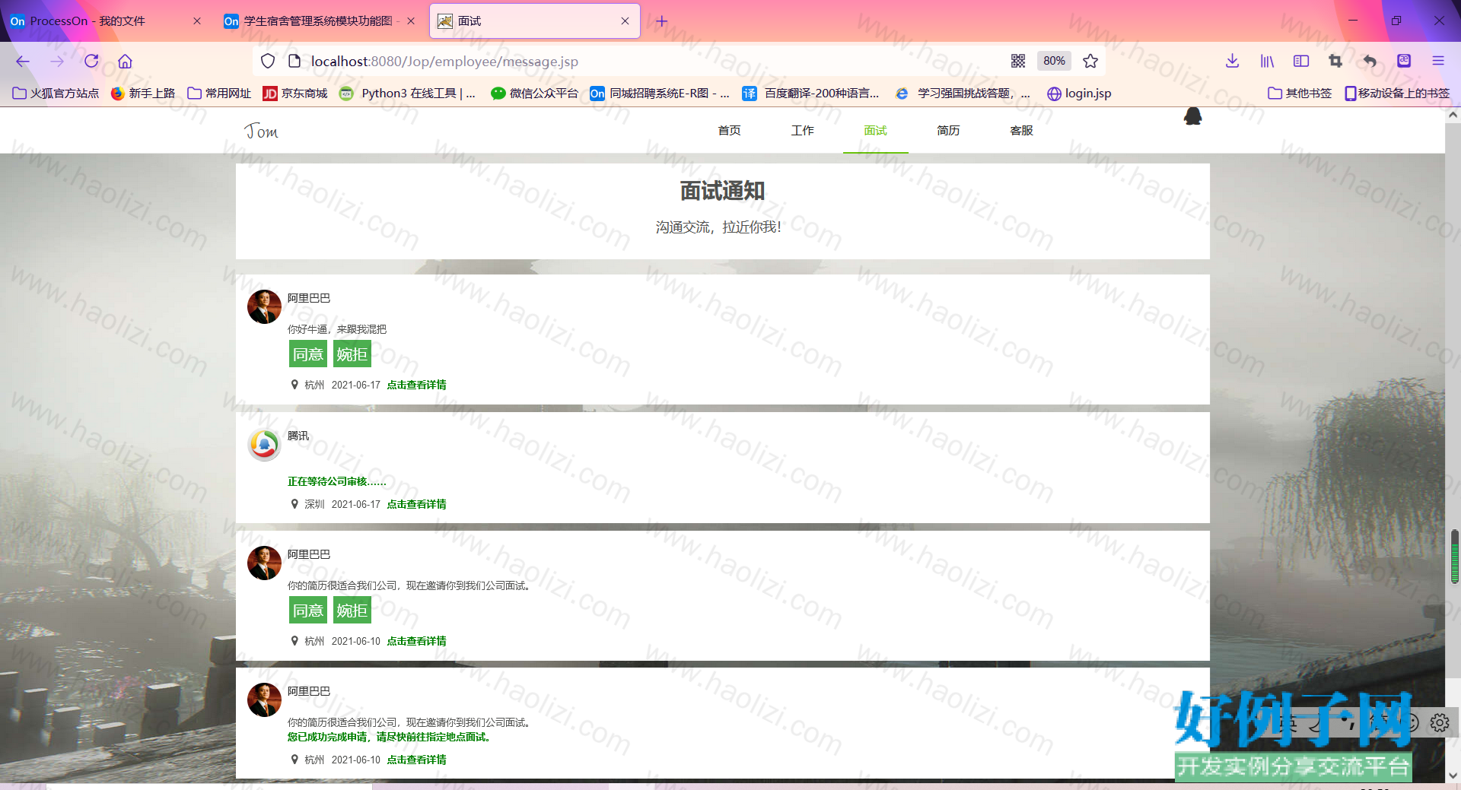Open 京东商城 bookmark
Screen dimensions: 1461x790
coord(295,94)
